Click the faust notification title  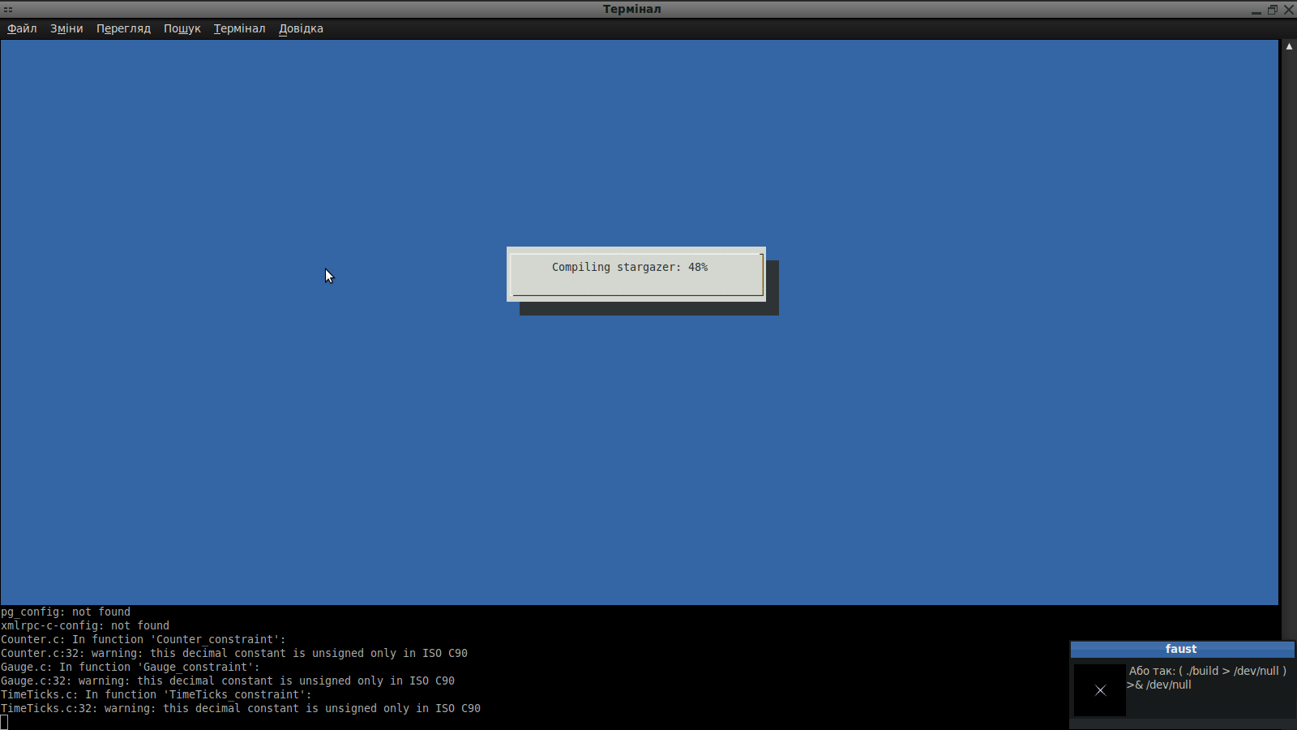click(1181, 649)
